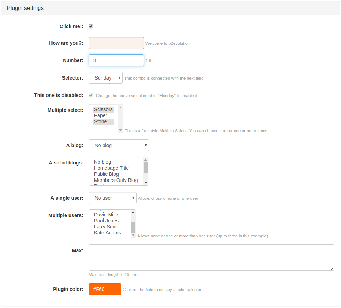Image resolution: width=341 pixels, height=308 pixels.
Task: Click the orange #F60 Plugin color field
Action: pyautogui.click(x=105, y=289)
